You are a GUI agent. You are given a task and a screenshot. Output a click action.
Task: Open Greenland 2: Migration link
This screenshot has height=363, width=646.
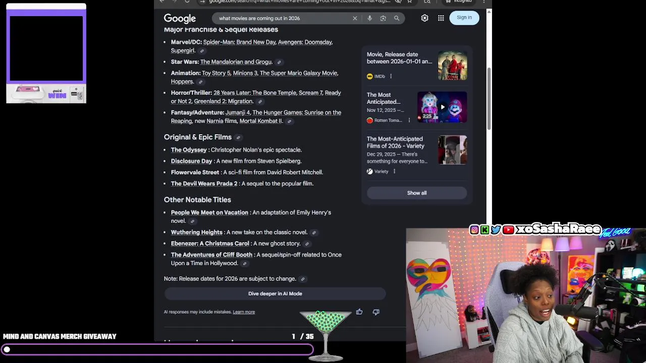click(223, 101)
